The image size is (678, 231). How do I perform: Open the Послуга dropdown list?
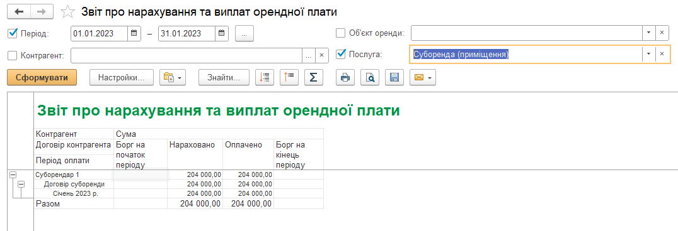click(x=648, y=55)
